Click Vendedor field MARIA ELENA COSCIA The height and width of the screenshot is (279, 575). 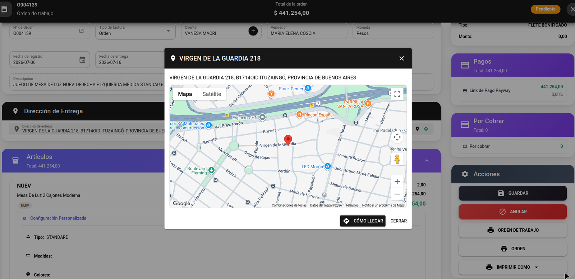(x=307, y=31)
